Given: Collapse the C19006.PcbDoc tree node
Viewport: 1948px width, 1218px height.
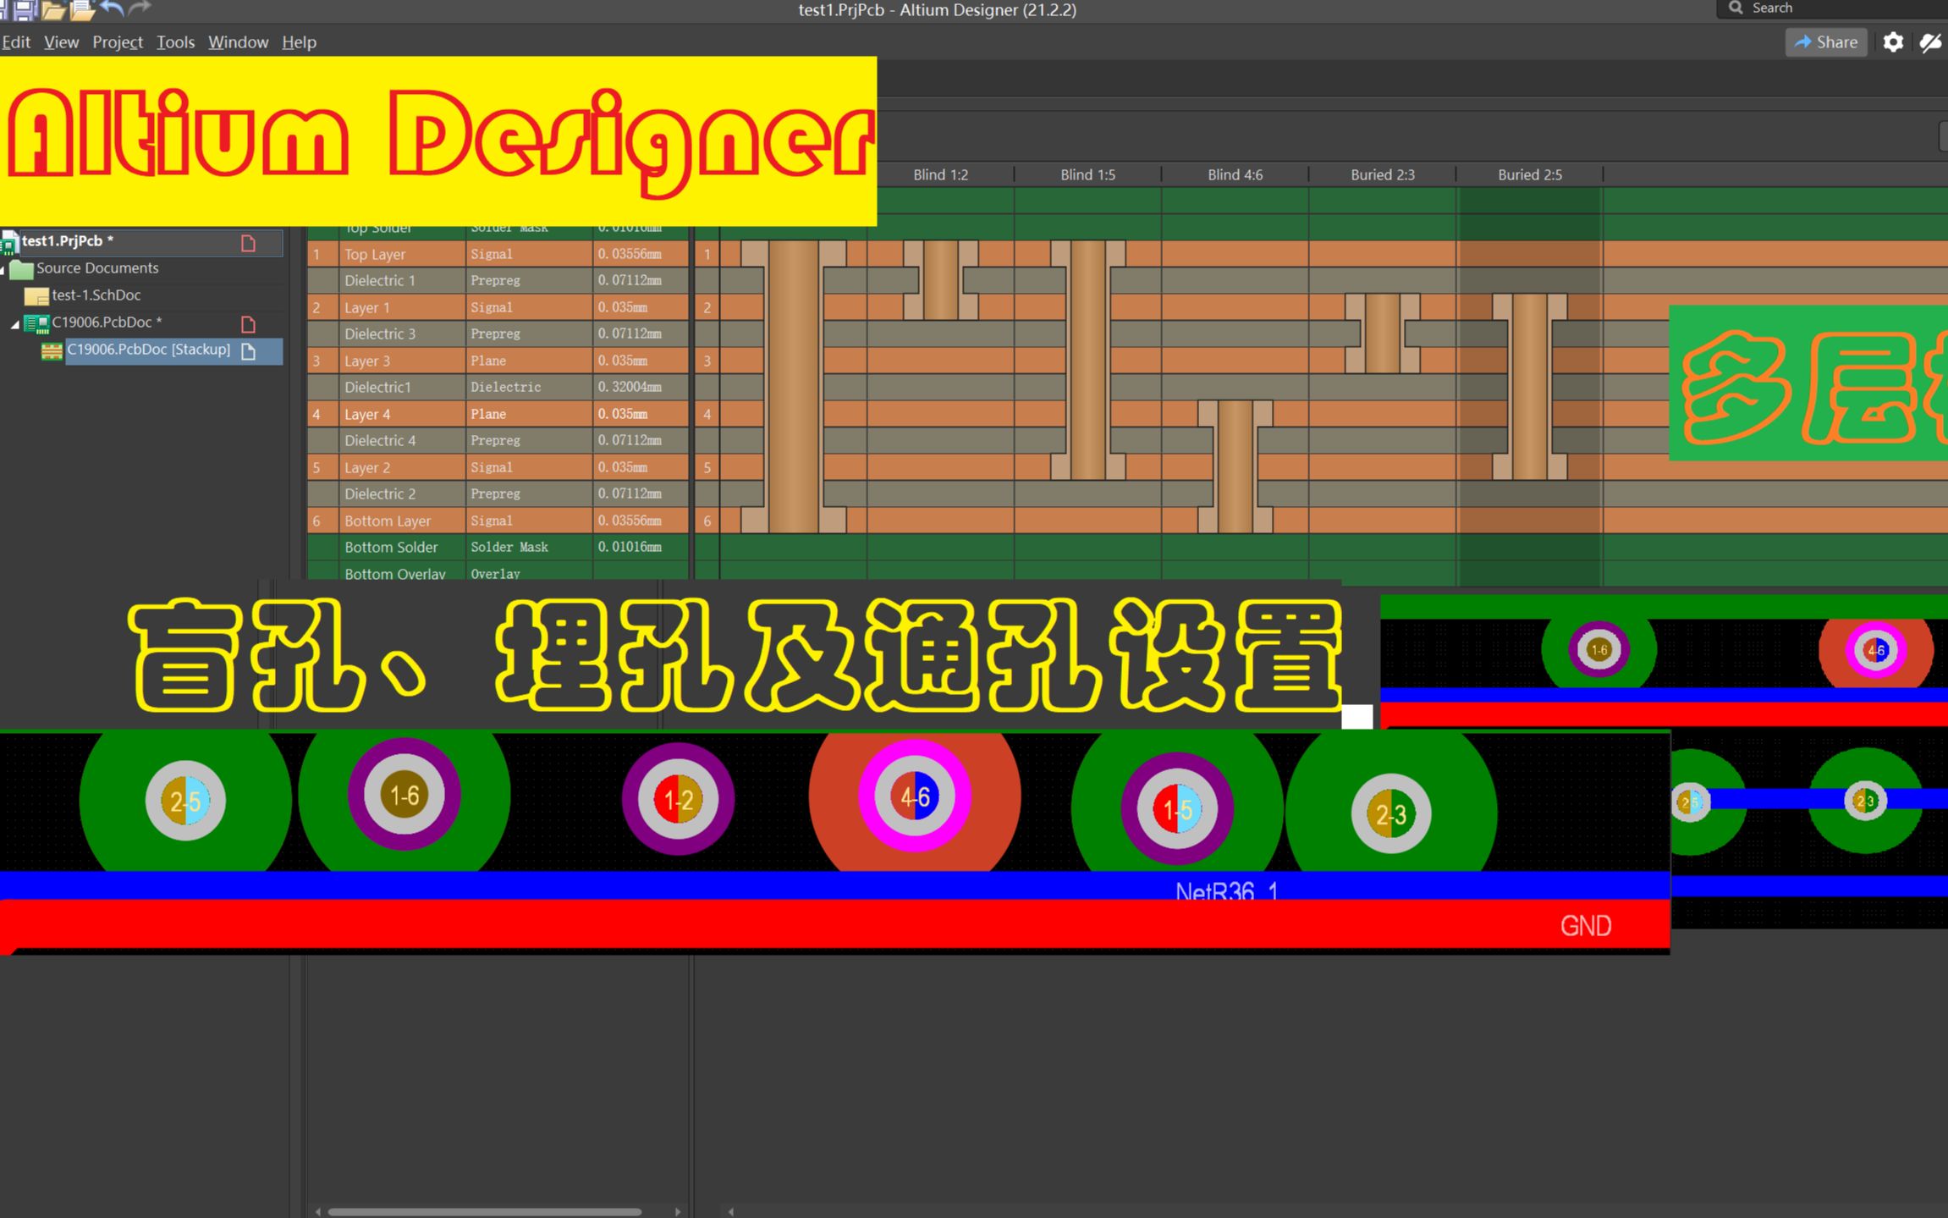Looking at the screenshot, I should (14, 323).
